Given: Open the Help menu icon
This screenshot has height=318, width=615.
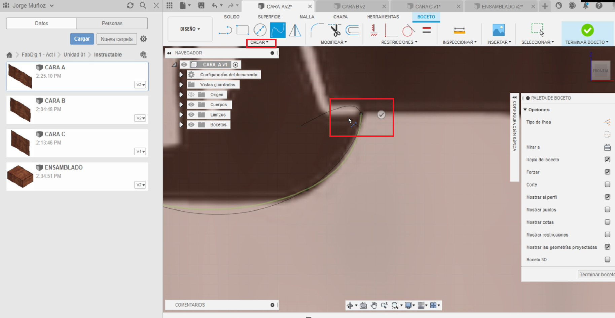Looking at the screenshot, I should tap(599, 5).
